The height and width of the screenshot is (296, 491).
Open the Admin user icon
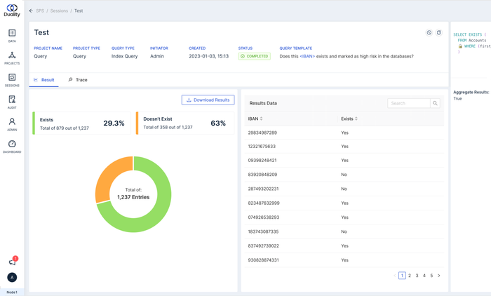click(12, 124)
